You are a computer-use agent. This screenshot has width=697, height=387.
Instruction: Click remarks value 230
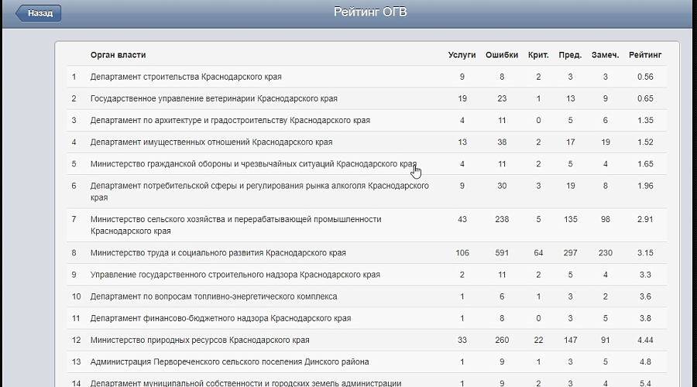pos(606,253)
